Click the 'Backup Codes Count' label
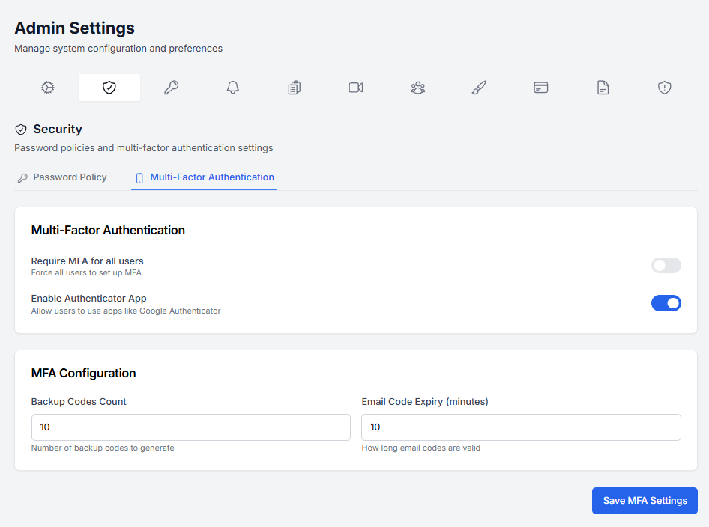Image resolution: width=709 pixels, height=527 pixels. (79, 401)
